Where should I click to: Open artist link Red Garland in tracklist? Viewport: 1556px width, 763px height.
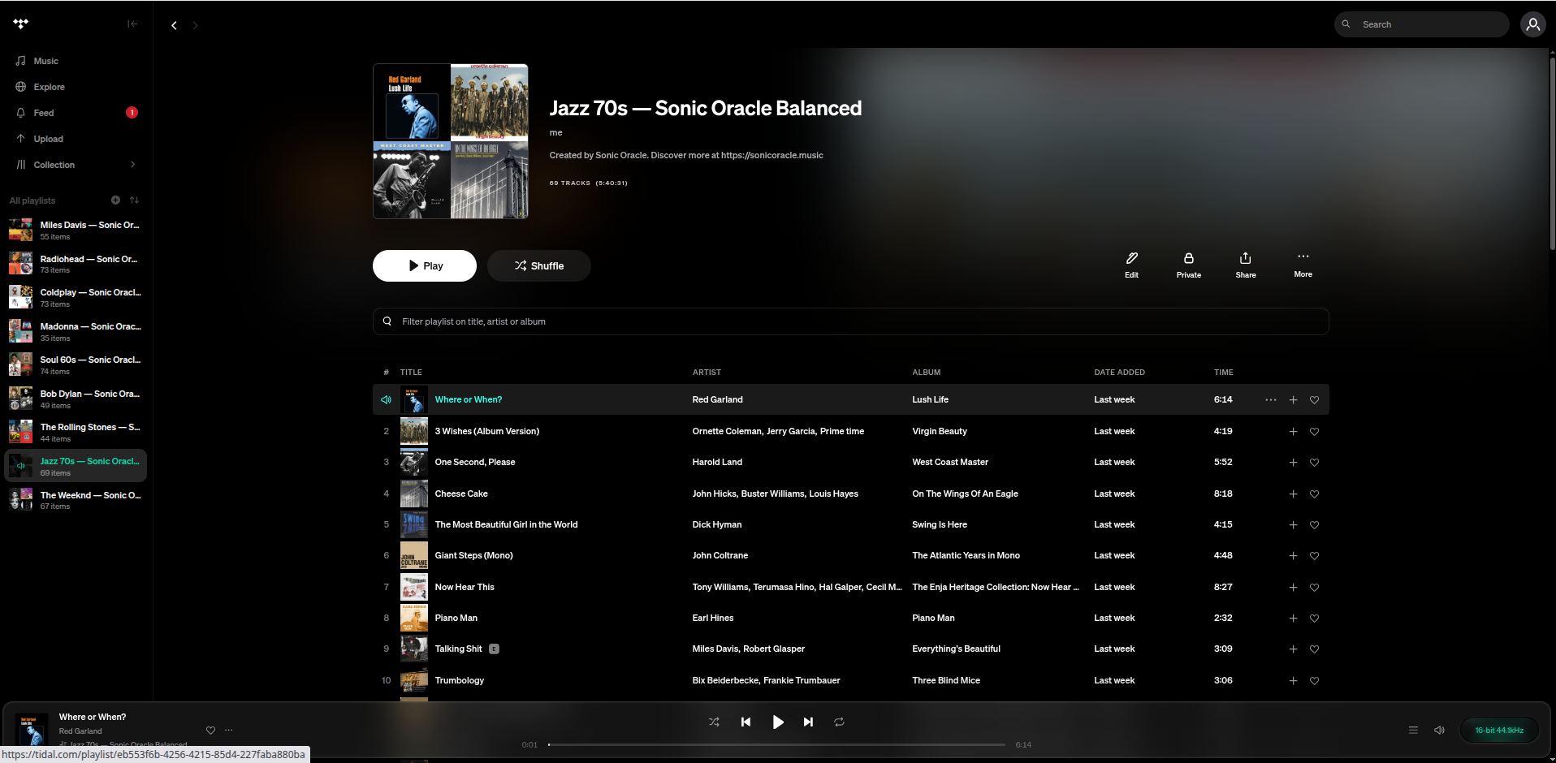717,399
